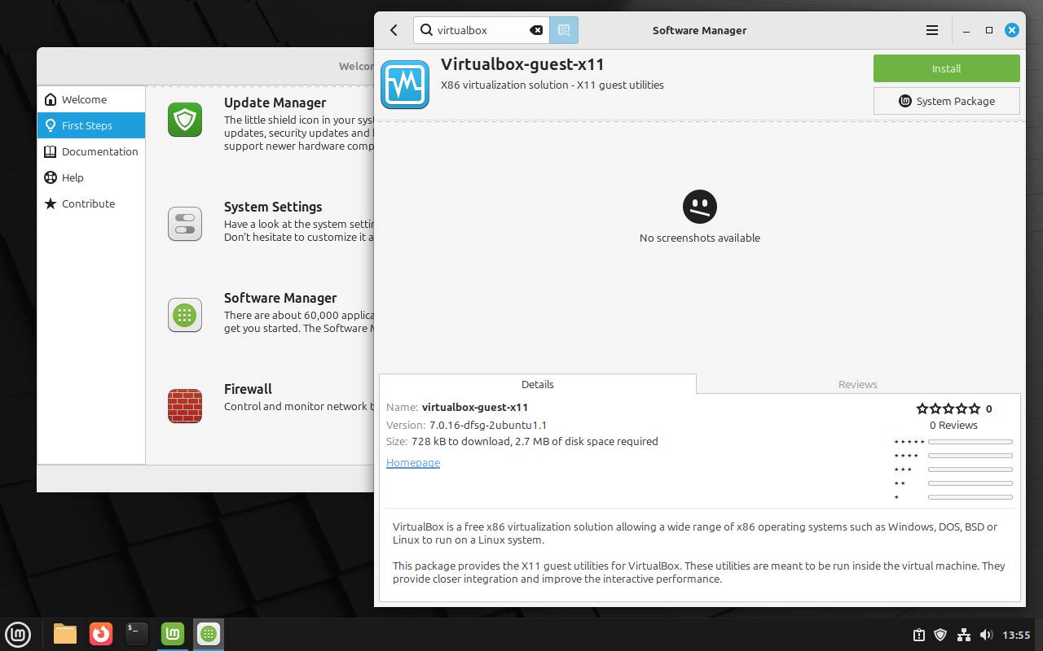The image size is (1043, 651).
Task: Select Welcome in the Welcome window sidebar
Action: coord(91,99)
